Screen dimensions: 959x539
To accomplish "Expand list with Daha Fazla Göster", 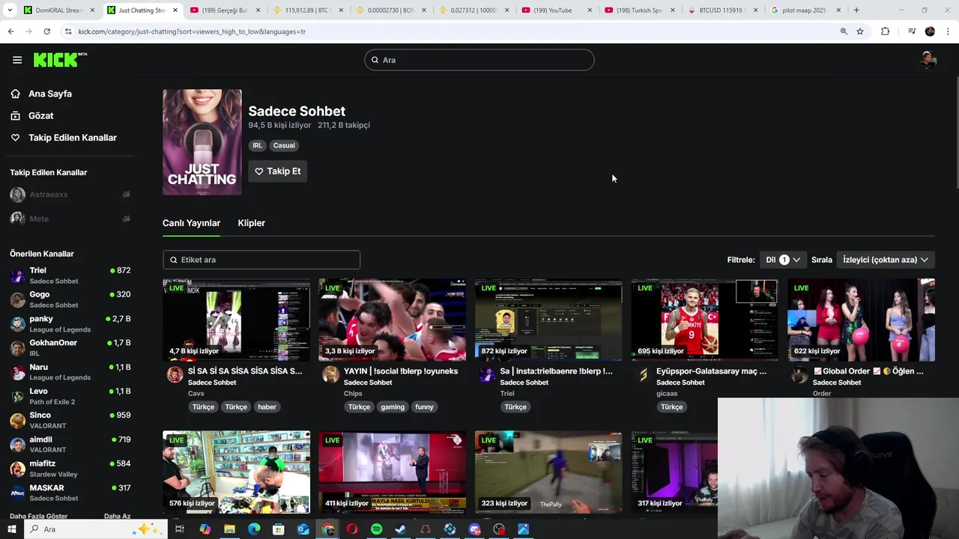I will point(39,516).
